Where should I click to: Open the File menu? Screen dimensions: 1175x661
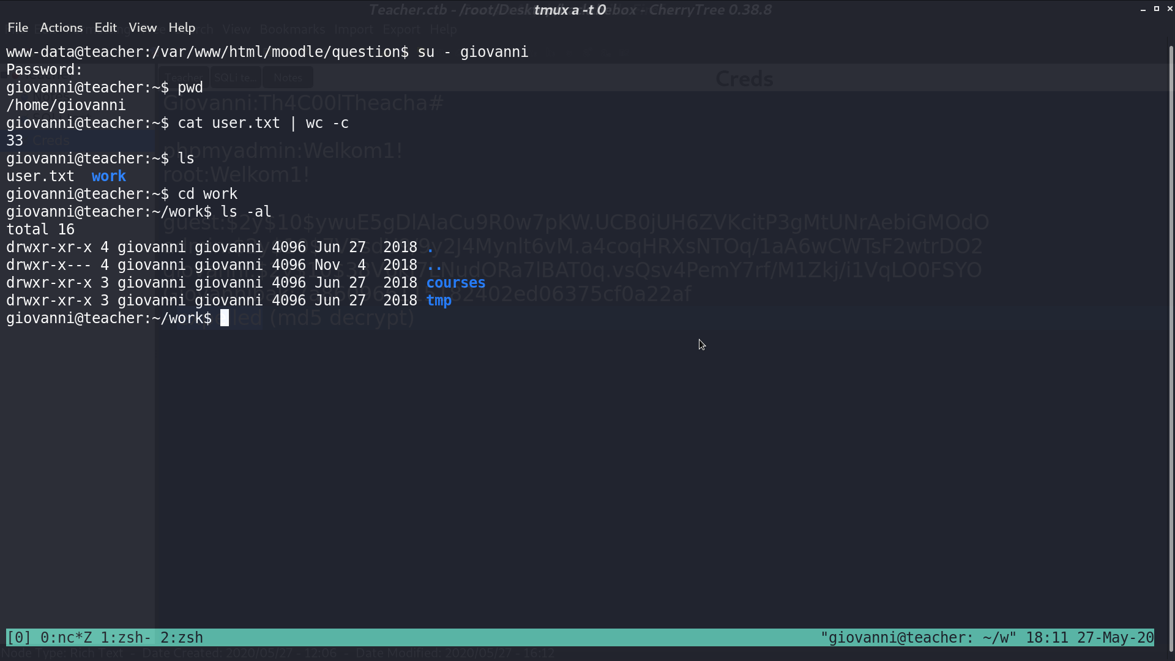pos(18,28)
